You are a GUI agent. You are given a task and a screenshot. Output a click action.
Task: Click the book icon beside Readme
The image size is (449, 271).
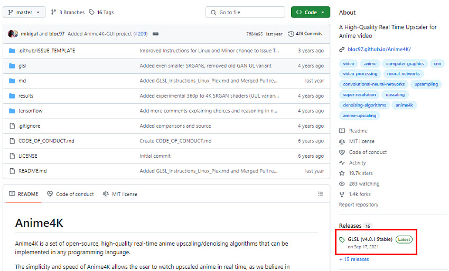point(342,131)
